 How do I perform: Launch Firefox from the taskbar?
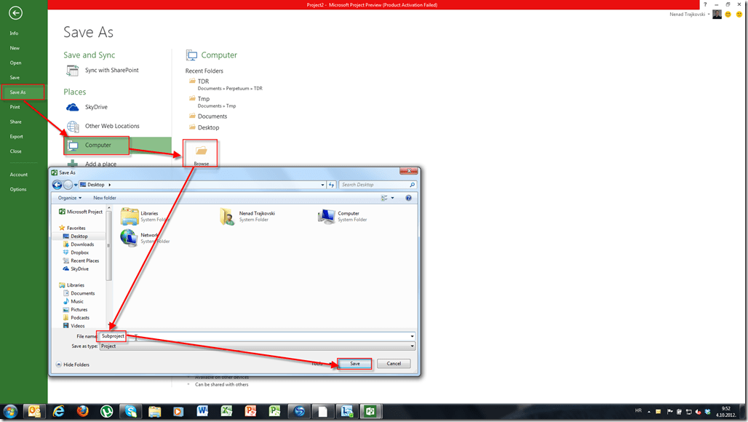[x=81, y=411]
